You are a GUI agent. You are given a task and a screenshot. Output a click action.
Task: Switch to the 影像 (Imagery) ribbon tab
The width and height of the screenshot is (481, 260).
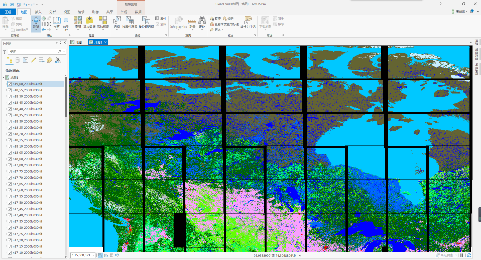(x=95, y=12)
